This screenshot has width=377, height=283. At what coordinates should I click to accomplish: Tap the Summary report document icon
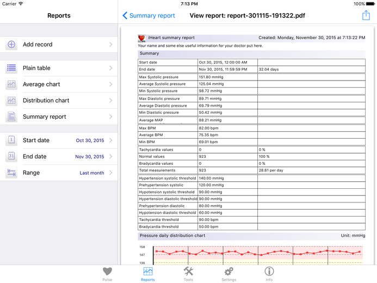coord(11,116)
